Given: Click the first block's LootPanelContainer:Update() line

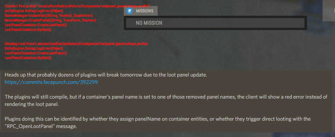Looking at the screenshot, I should 28,30.
